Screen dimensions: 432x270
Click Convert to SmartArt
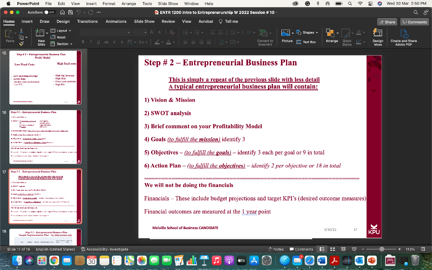[x=265, y=37]
